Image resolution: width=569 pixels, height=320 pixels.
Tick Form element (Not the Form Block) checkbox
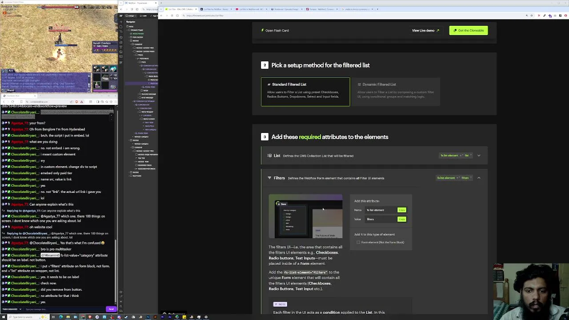click(x=358, y=242)
